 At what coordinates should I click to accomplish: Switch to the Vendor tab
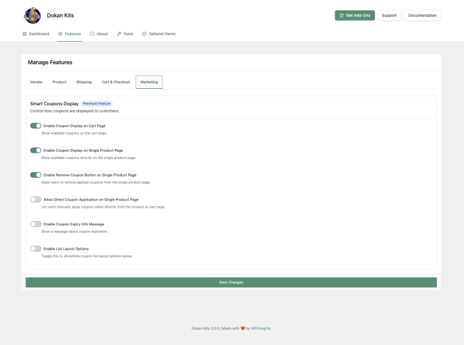(x=36, y=82)
